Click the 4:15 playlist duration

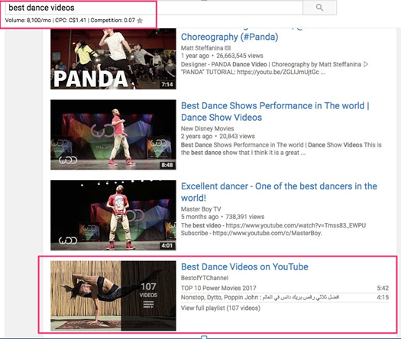tap(383, 297)
